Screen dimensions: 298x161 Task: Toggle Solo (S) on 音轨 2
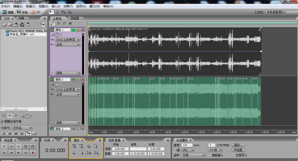click(x=78, y=79)
